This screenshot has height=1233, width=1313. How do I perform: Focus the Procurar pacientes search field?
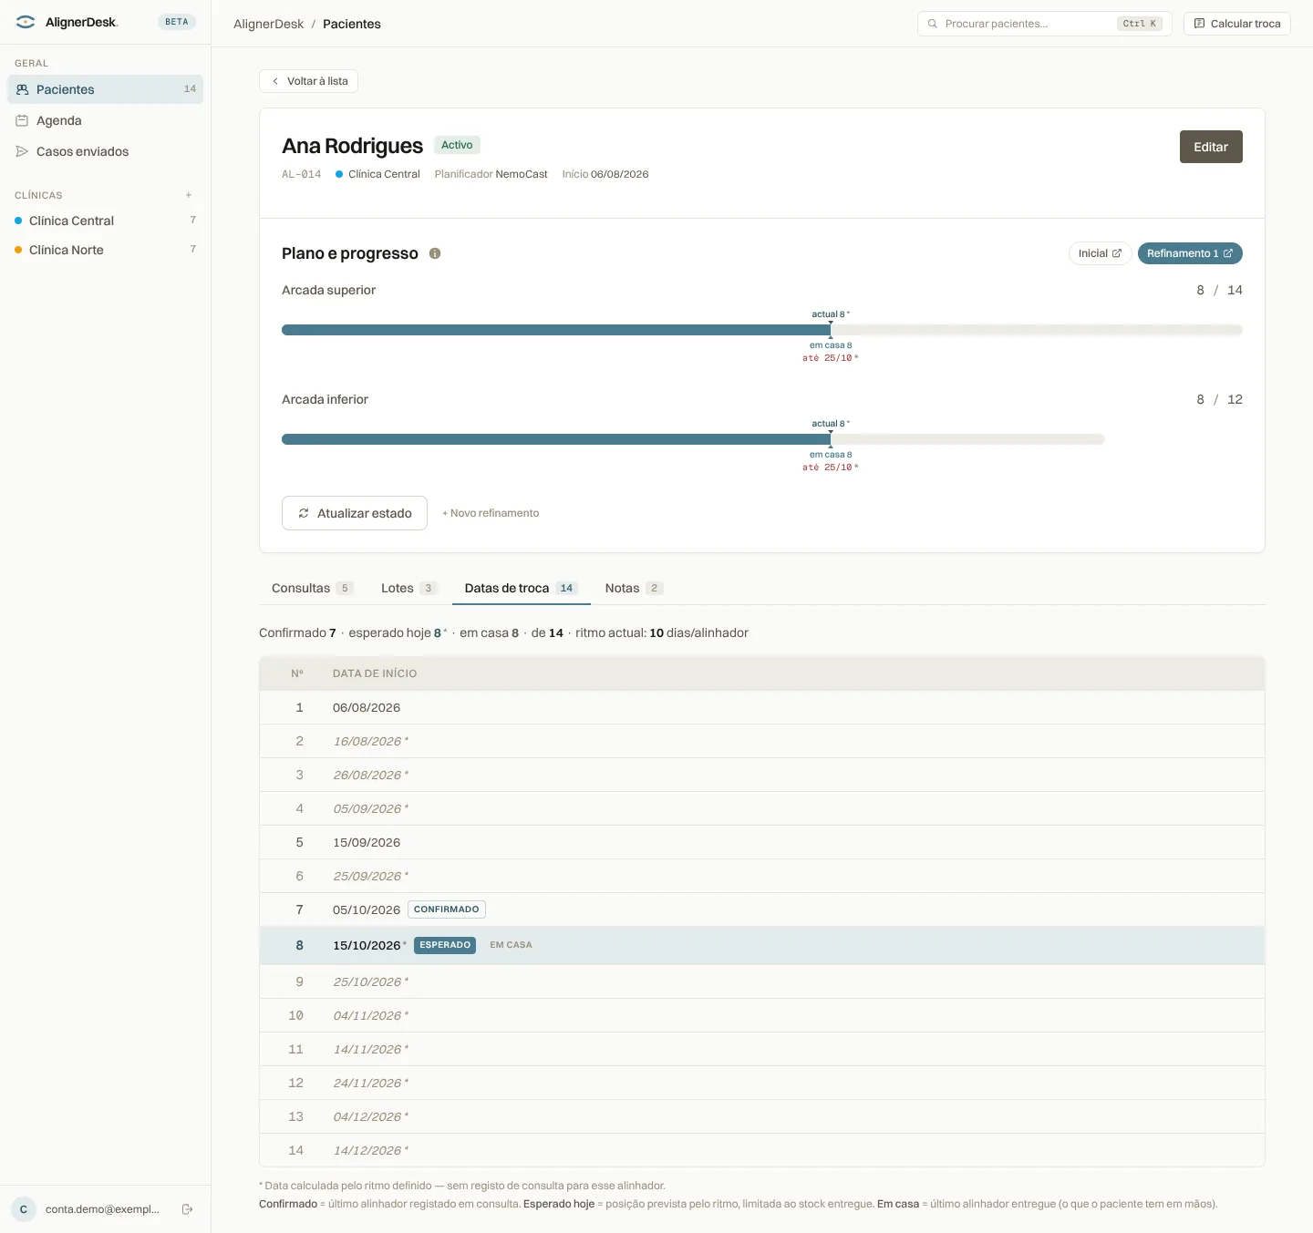pos(1045,24)
